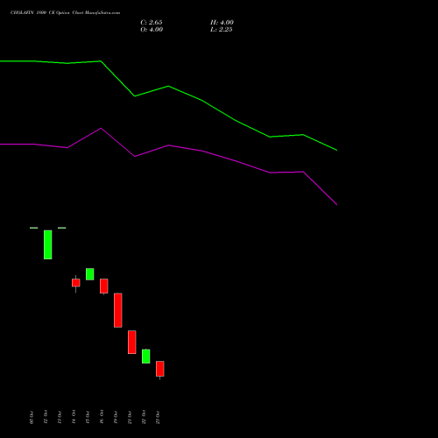Select the long red candle above 19 Oct

point(118,310)
